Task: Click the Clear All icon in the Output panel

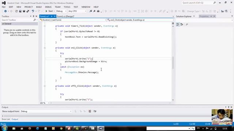Action: (x=90, y=111)
